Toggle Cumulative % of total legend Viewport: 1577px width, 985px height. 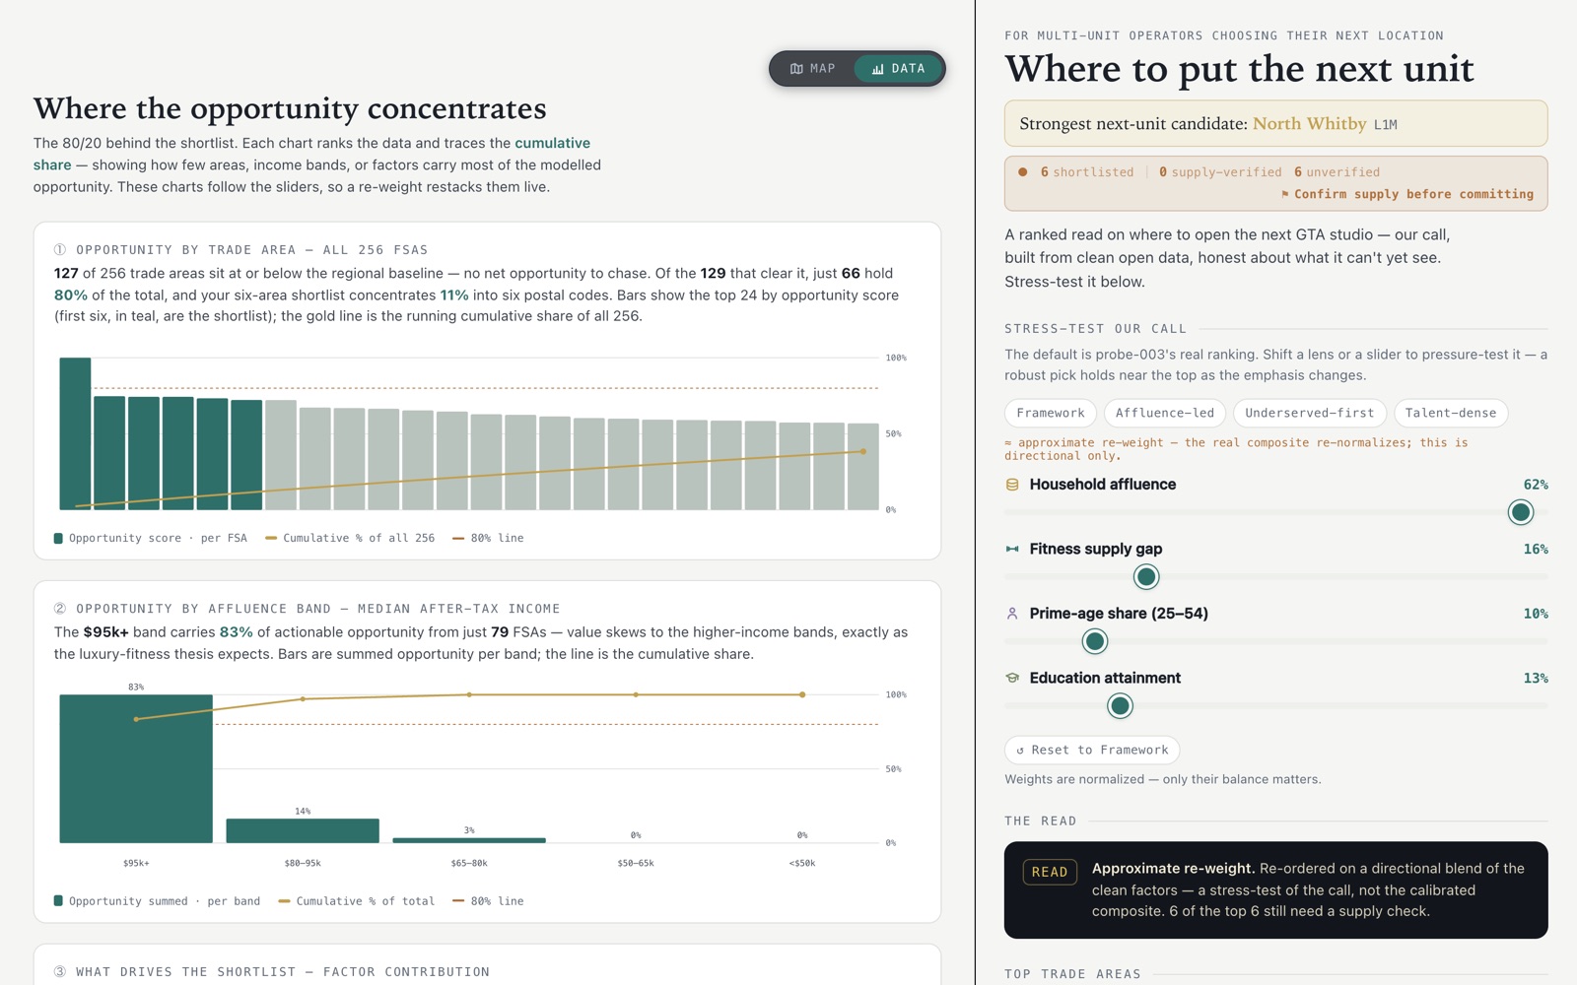coord(357,901)
